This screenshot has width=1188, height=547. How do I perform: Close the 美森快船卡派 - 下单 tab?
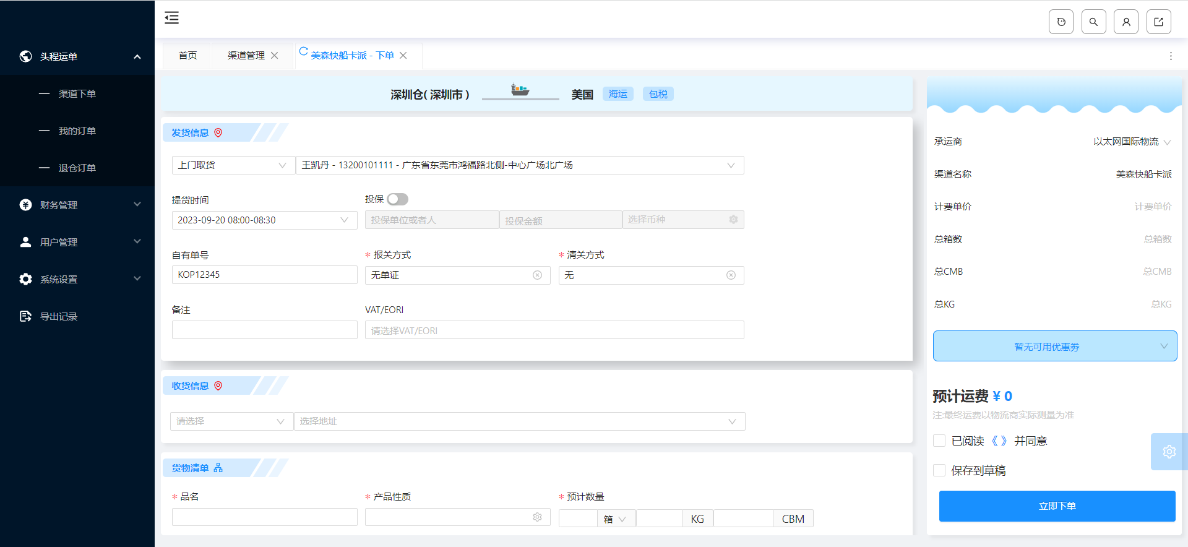[403, 56]
